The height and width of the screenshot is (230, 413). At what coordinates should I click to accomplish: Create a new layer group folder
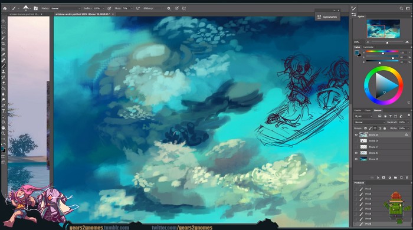point(395,178)
